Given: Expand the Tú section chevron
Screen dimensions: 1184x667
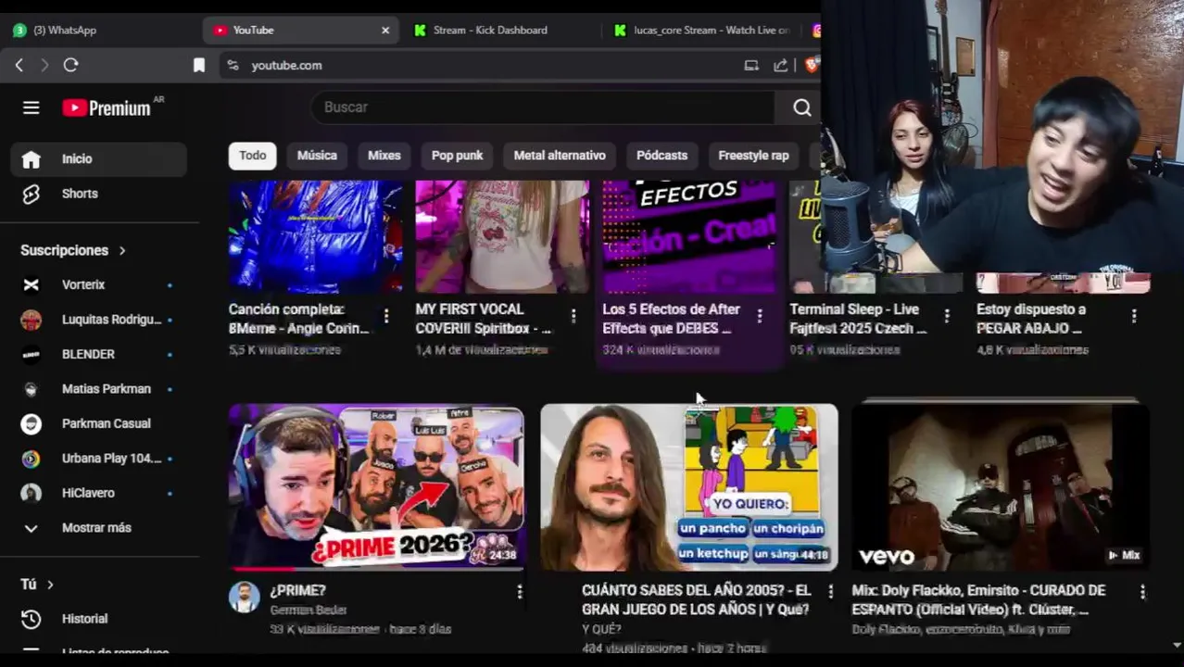Looking at the screenshot, I should coord(50,585).
